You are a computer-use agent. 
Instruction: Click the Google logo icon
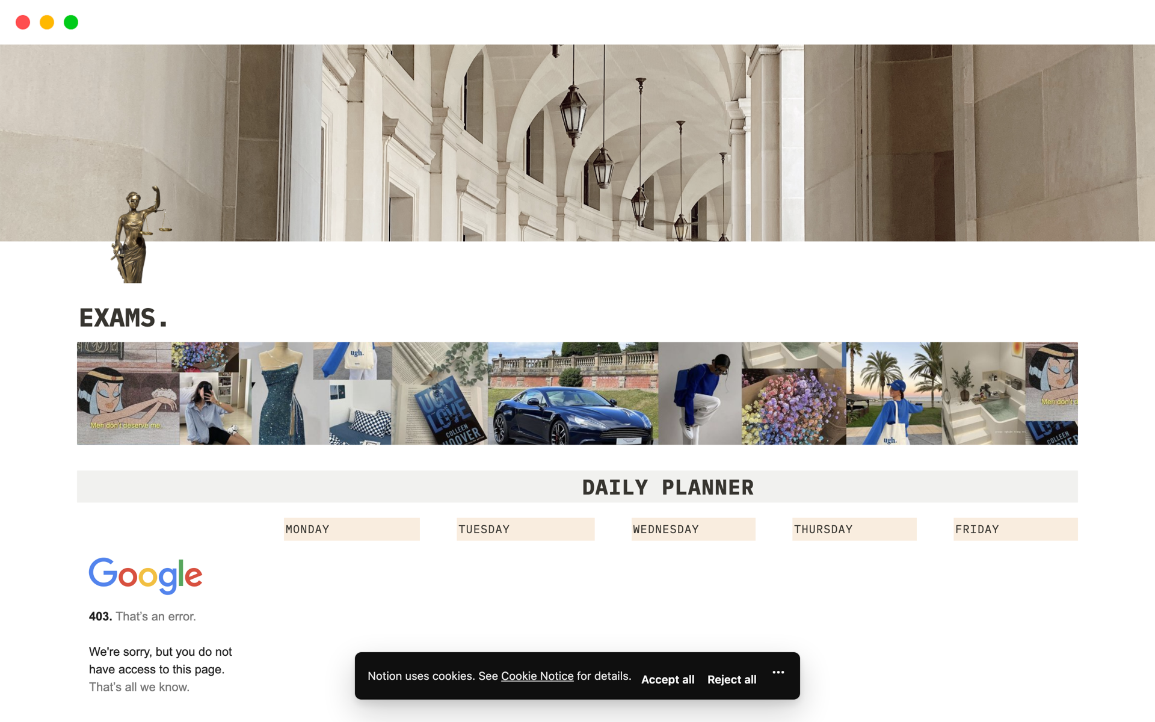(146, 575)
